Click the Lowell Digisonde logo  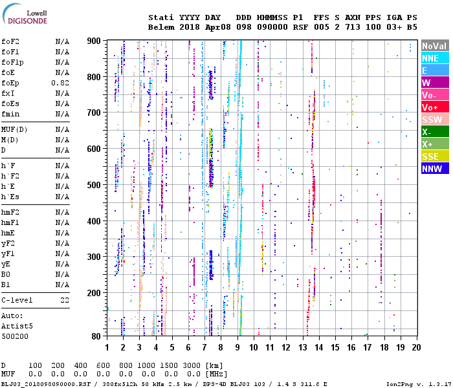tap(25, 14)
